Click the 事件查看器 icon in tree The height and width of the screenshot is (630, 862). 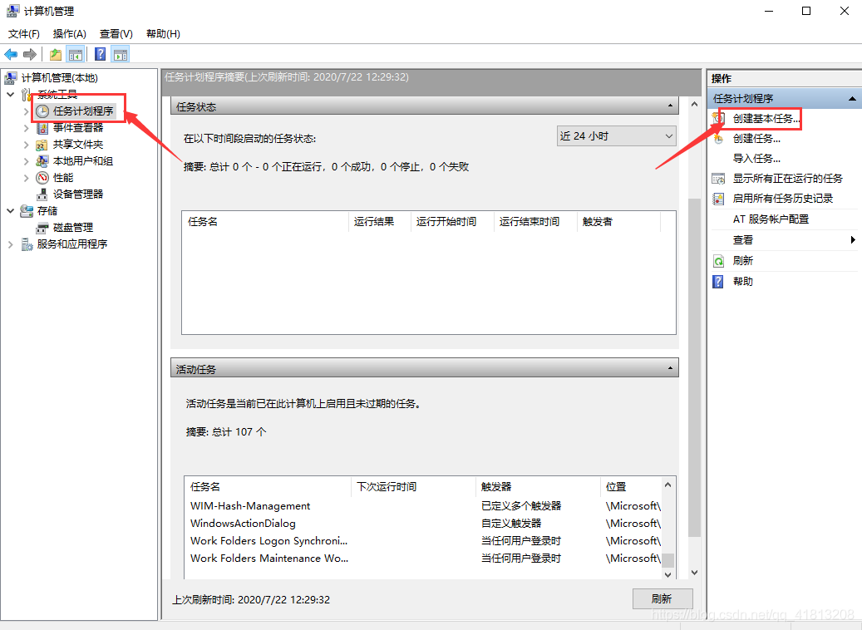42,128
